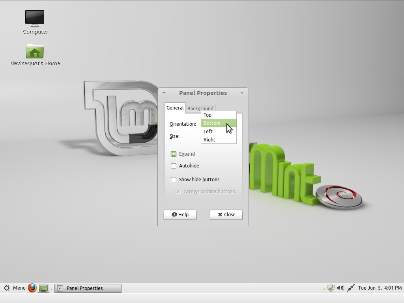Image resolution: width=404 pixels, height=303 pixels.
Task: Click the Show Desktop panel icon
Action: (x=43, y=288)
